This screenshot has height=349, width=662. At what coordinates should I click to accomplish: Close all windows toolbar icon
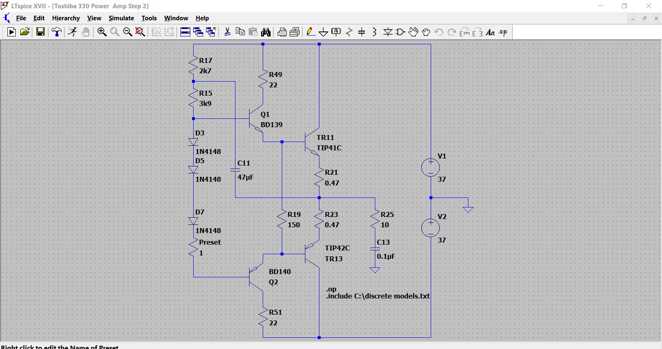[211, 32]
